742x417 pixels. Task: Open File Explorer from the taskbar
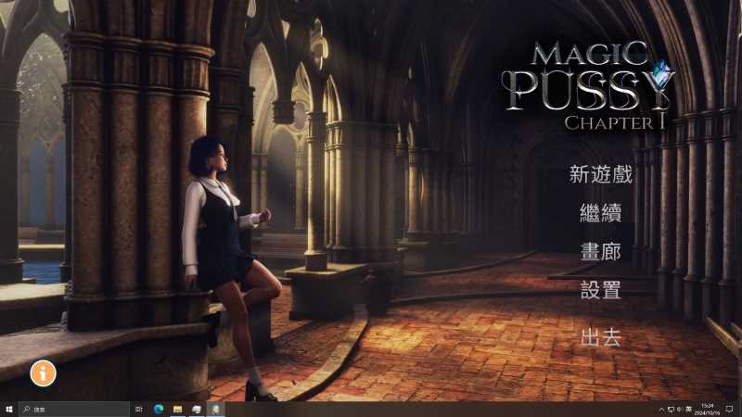click(x=177, y=409)
